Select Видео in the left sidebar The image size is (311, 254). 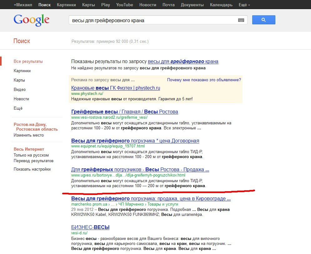[20, 89]
